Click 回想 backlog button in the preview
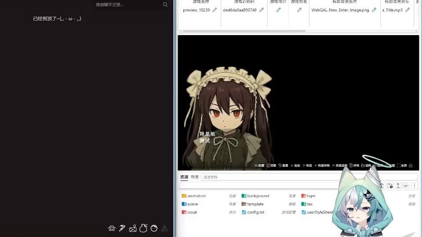 (271, 165)
